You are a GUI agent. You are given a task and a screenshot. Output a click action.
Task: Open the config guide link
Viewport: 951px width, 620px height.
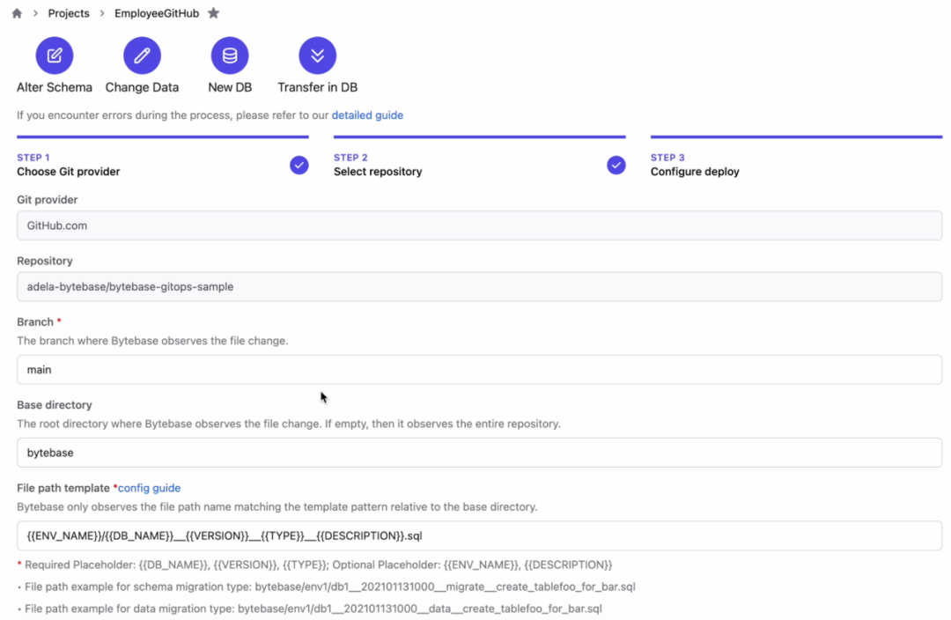(x=149, y=488)
